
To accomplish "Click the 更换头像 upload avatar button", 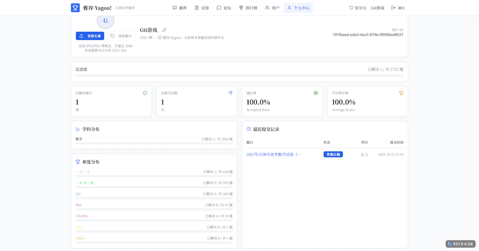I will coord(90,36).
